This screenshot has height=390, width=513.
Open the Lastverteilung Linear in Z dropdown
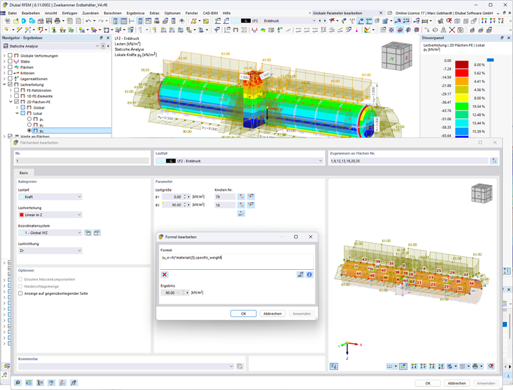point(50,215)
